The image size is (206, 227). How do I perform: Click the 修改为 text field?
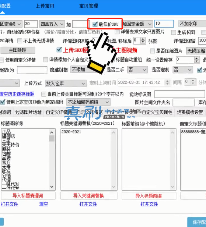pos(32,70)
